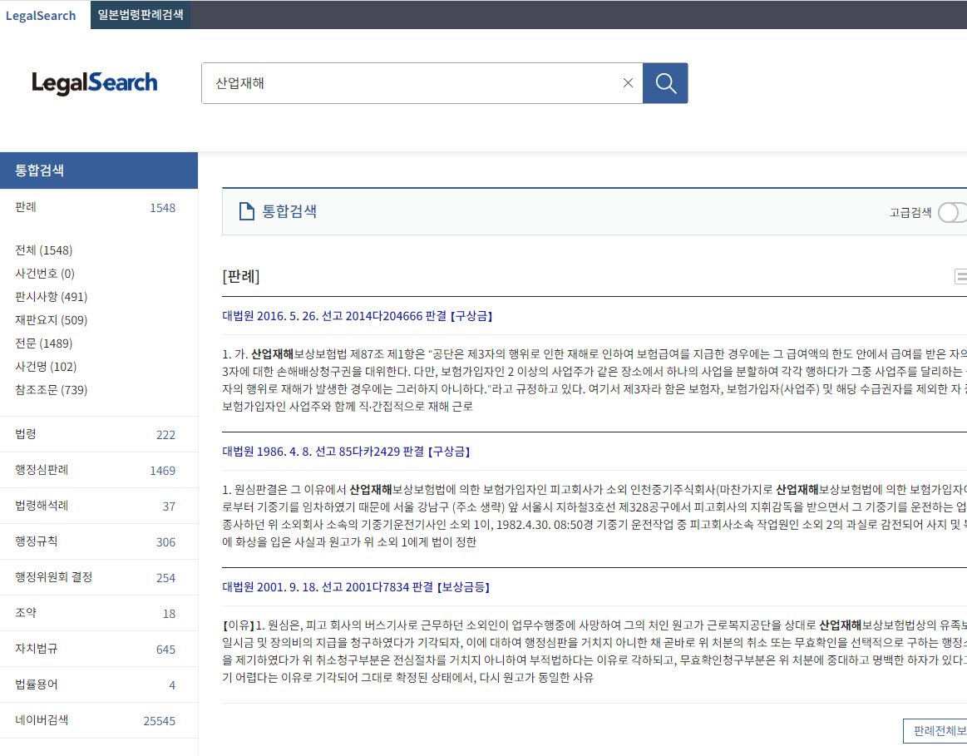Filter by 참조조문 (739)
Image resolution: width=967 pixels, height=756 pixels.
pos(52,390)
